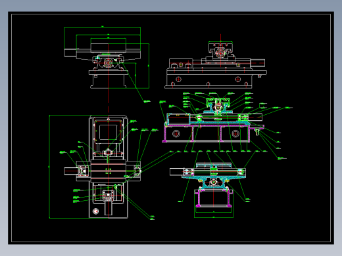Select the left circular hole in side view base
Image resolution: width=342 pixels, height=256 pixels.
click(x=178, y=79)
